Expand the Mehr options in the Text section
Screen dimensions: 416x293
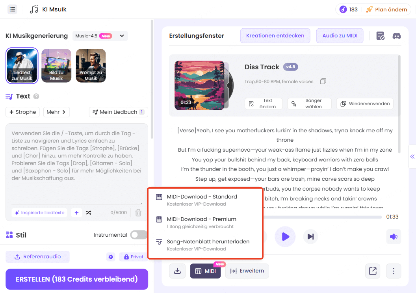click(56, 112)
